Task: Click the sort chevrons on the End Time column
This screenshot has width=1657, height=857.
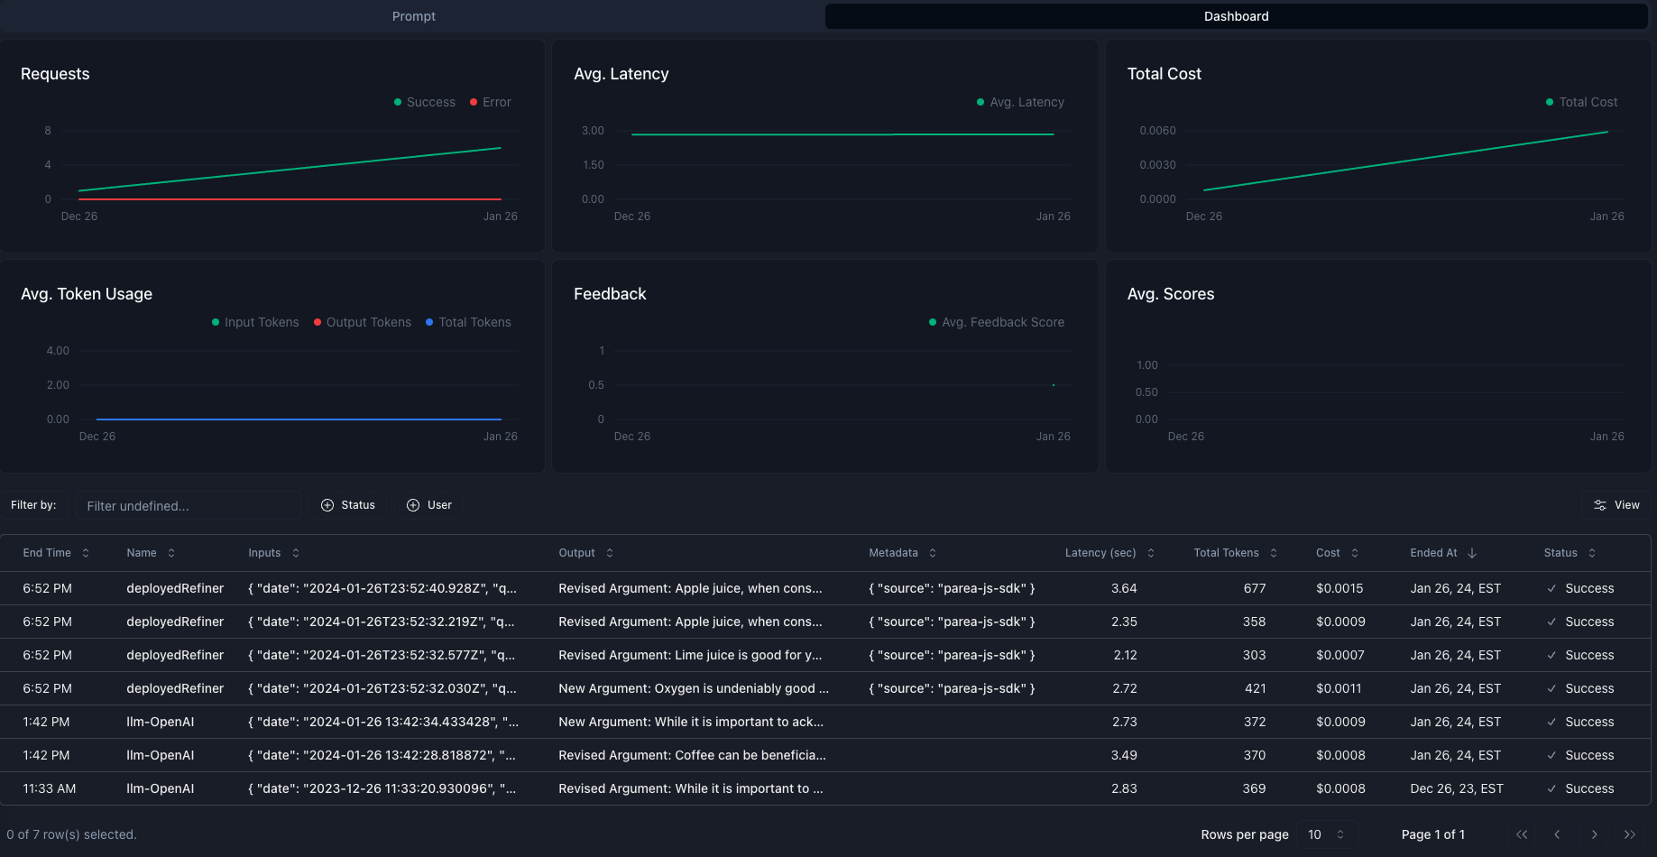Action: 86,553
